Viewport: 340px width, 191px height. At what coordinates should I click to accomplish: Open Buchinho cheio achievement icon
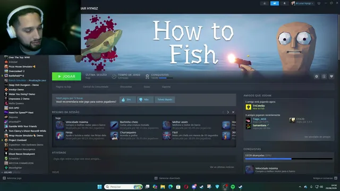(x=114, y=125)
